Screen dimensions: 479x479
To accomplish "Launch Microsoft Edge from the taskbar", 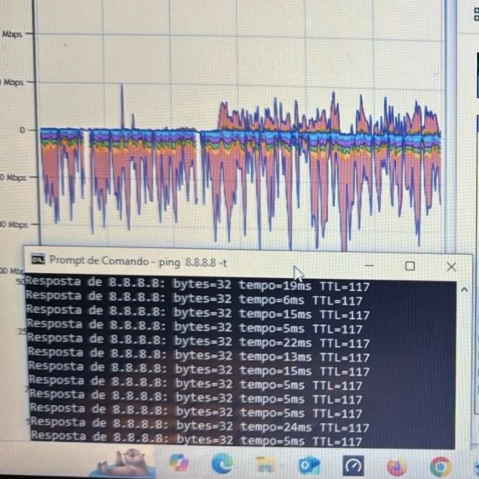I will point(222,464).
